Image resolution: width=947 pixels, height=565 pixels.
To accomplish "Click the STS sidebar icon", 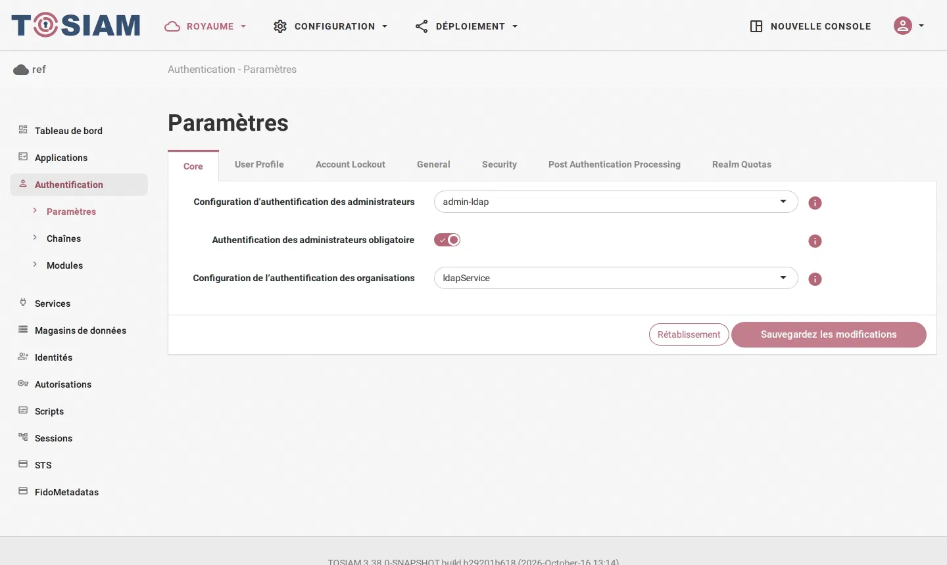I will 23,464.
